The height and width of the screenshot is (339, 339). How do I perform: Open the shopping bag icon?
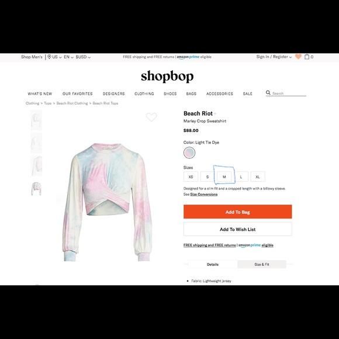pos(307,57)
